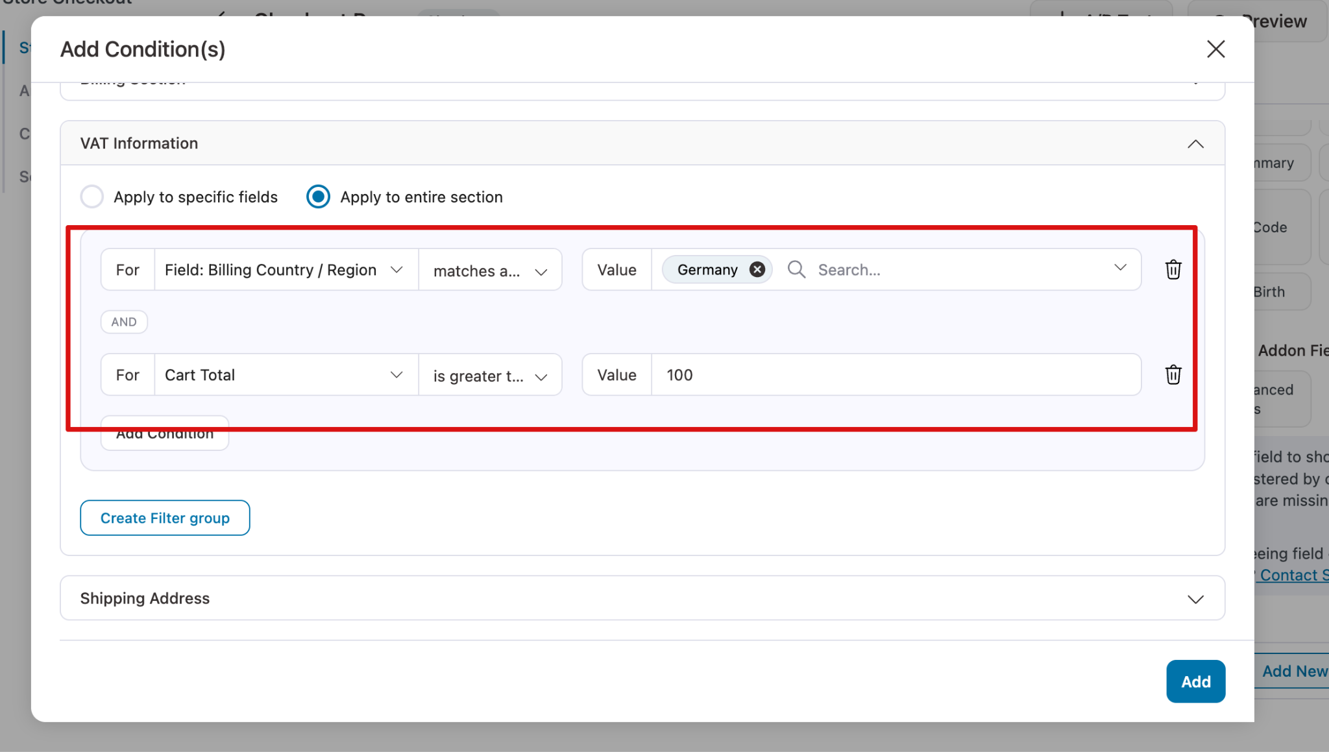Collapse the VAT Information section
The height and width of the screenshot is (752, 1329).
click(x=1195, y=143)
